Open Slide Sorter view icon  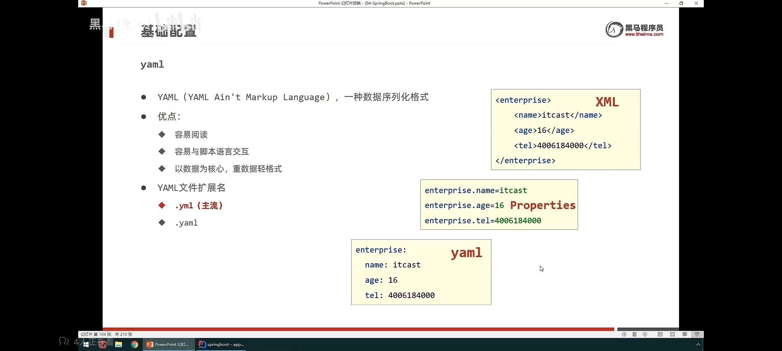[x=673, y=334]
